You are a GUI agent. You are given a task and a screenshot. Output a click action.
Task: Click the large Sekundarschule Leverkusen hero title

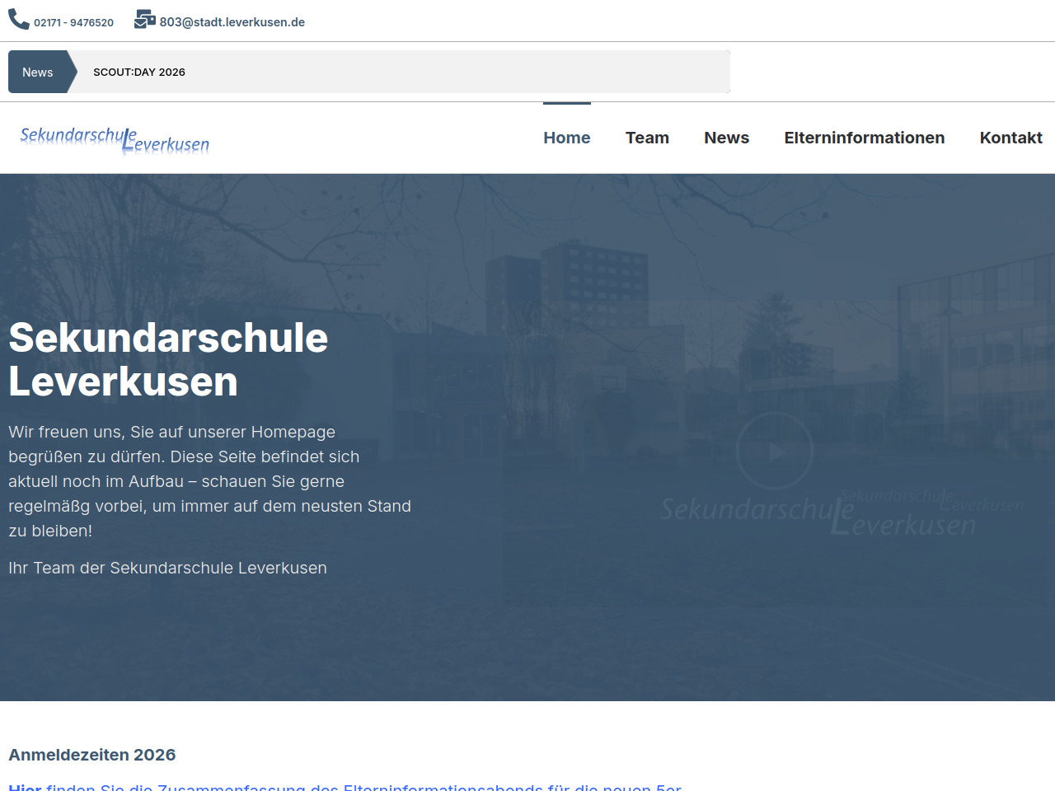pyautogui.click(x=168, y=360)
